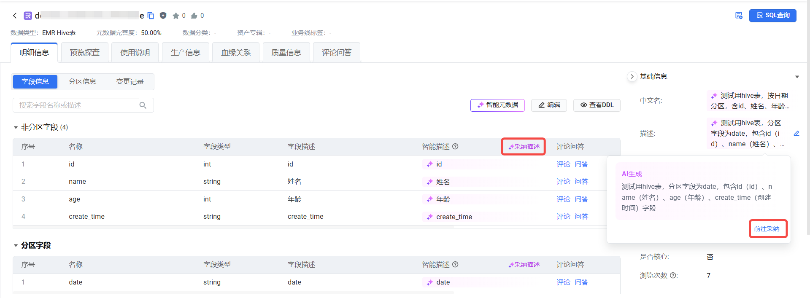This screenshot has height=298, width=810.
Task: Collapse the 基础信息 dropdown arrow
Action: coord(797,77)
